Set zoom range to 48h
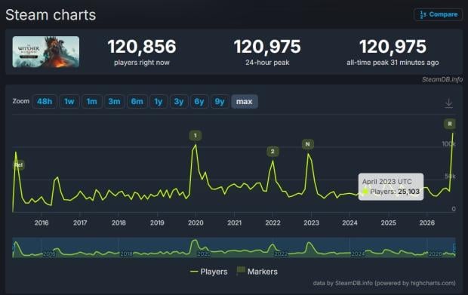Screen dimensions: 468x295 coord(45,101)
